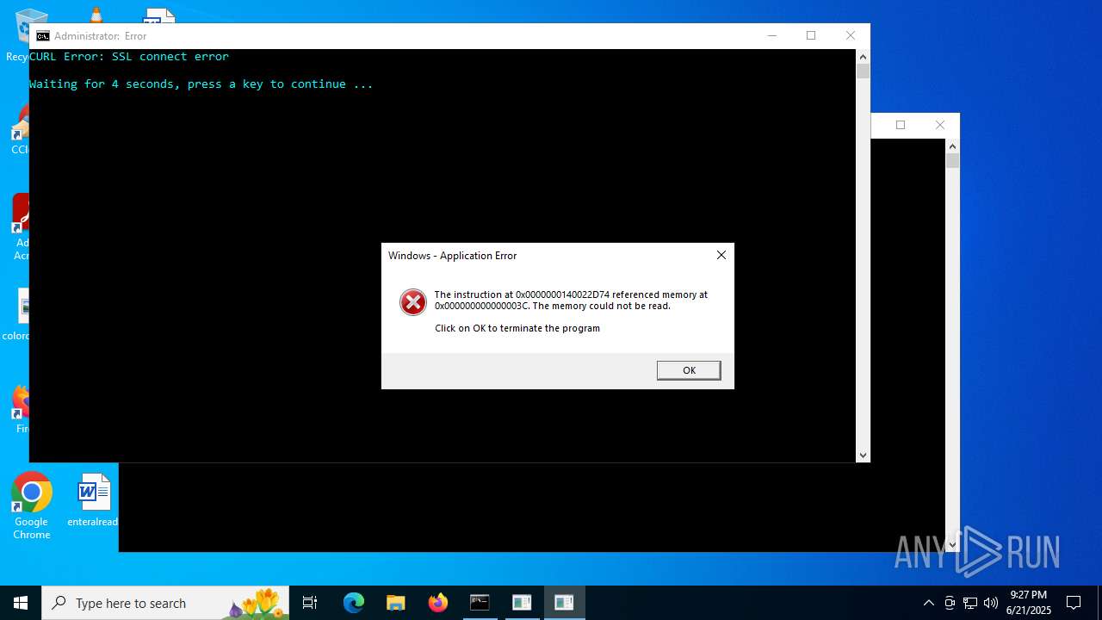Switch to the second running app taskbar icon
This screenshot has width=1102, height=620.
tap(522, 603)
